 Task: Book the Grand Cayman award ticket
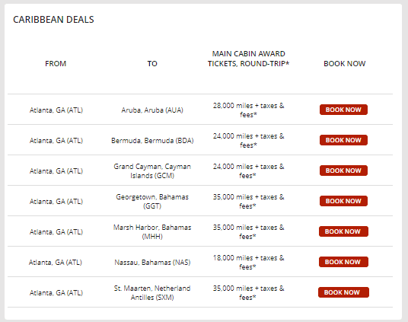(343, 171)
